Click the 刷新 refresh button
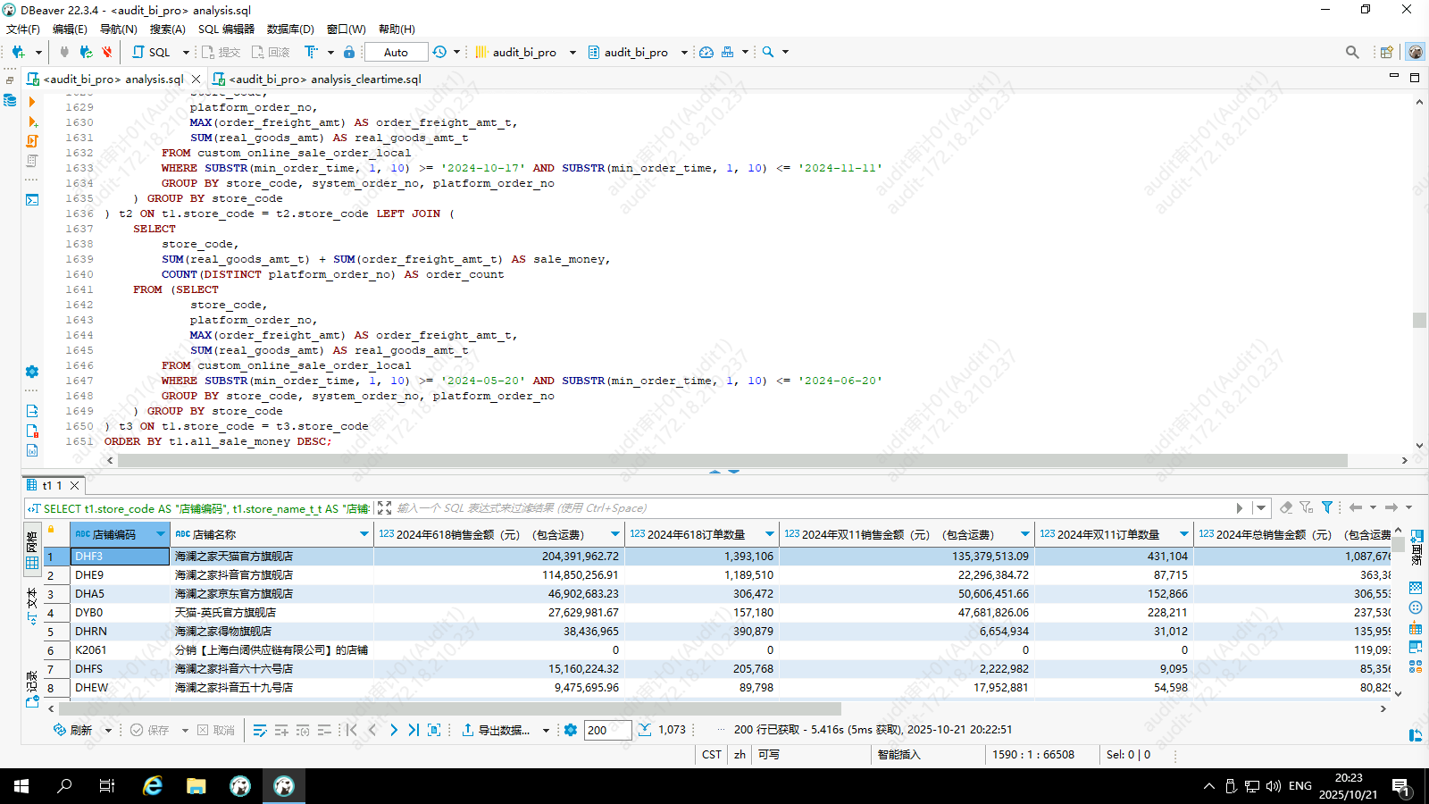 (x=73, y=730)
